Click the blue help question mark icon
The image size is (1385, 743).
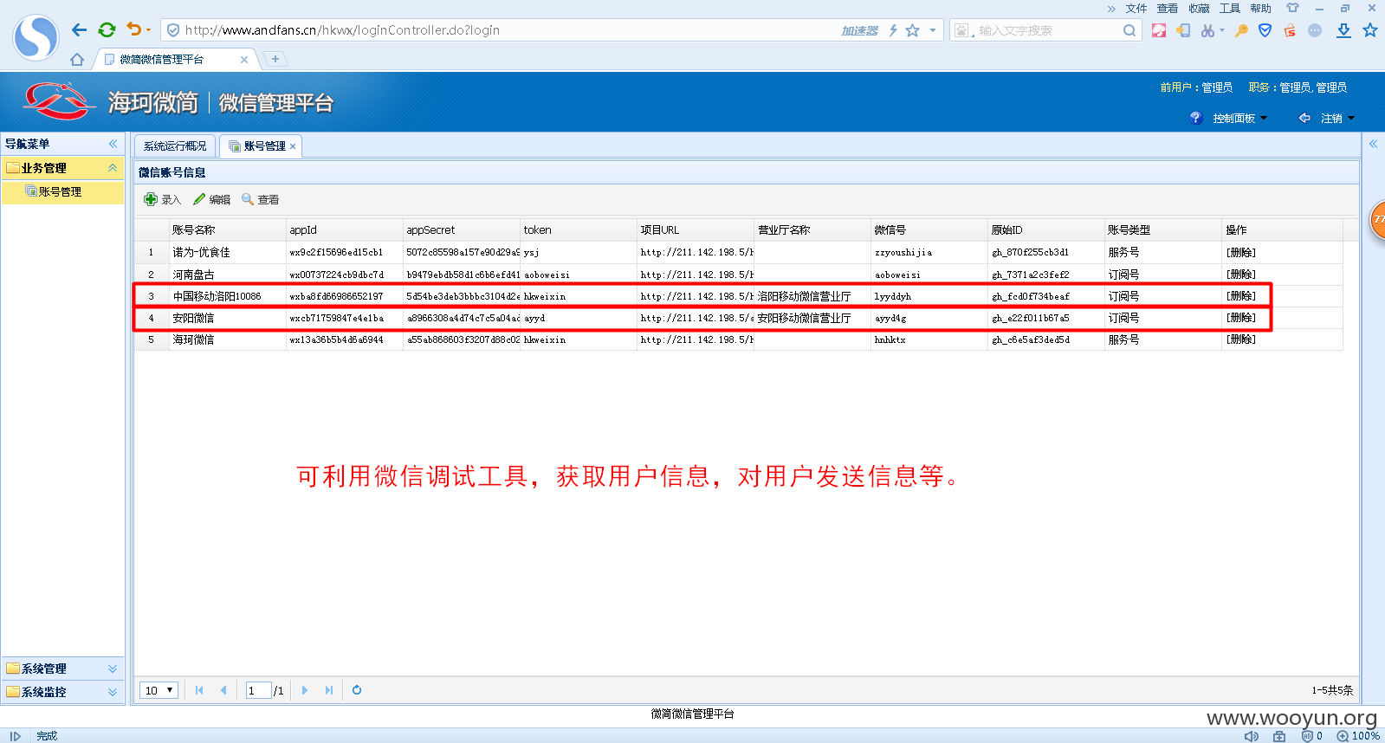click(1196, 118)
